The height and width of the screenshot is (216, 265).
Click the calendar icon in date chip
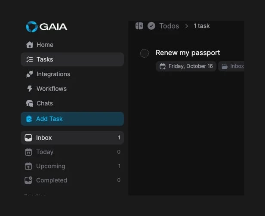(x=163, y=66)
